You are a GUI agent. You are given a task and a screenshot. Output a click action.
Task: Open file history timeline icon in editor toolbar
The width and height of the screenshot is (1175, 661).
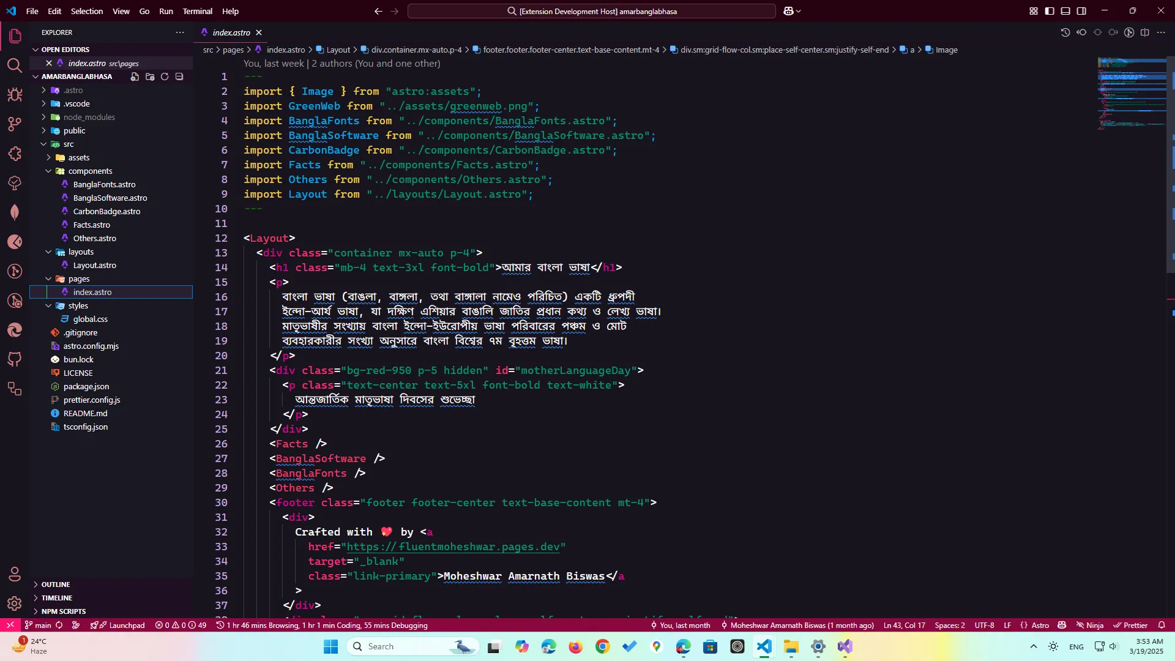coord(1065,32)
